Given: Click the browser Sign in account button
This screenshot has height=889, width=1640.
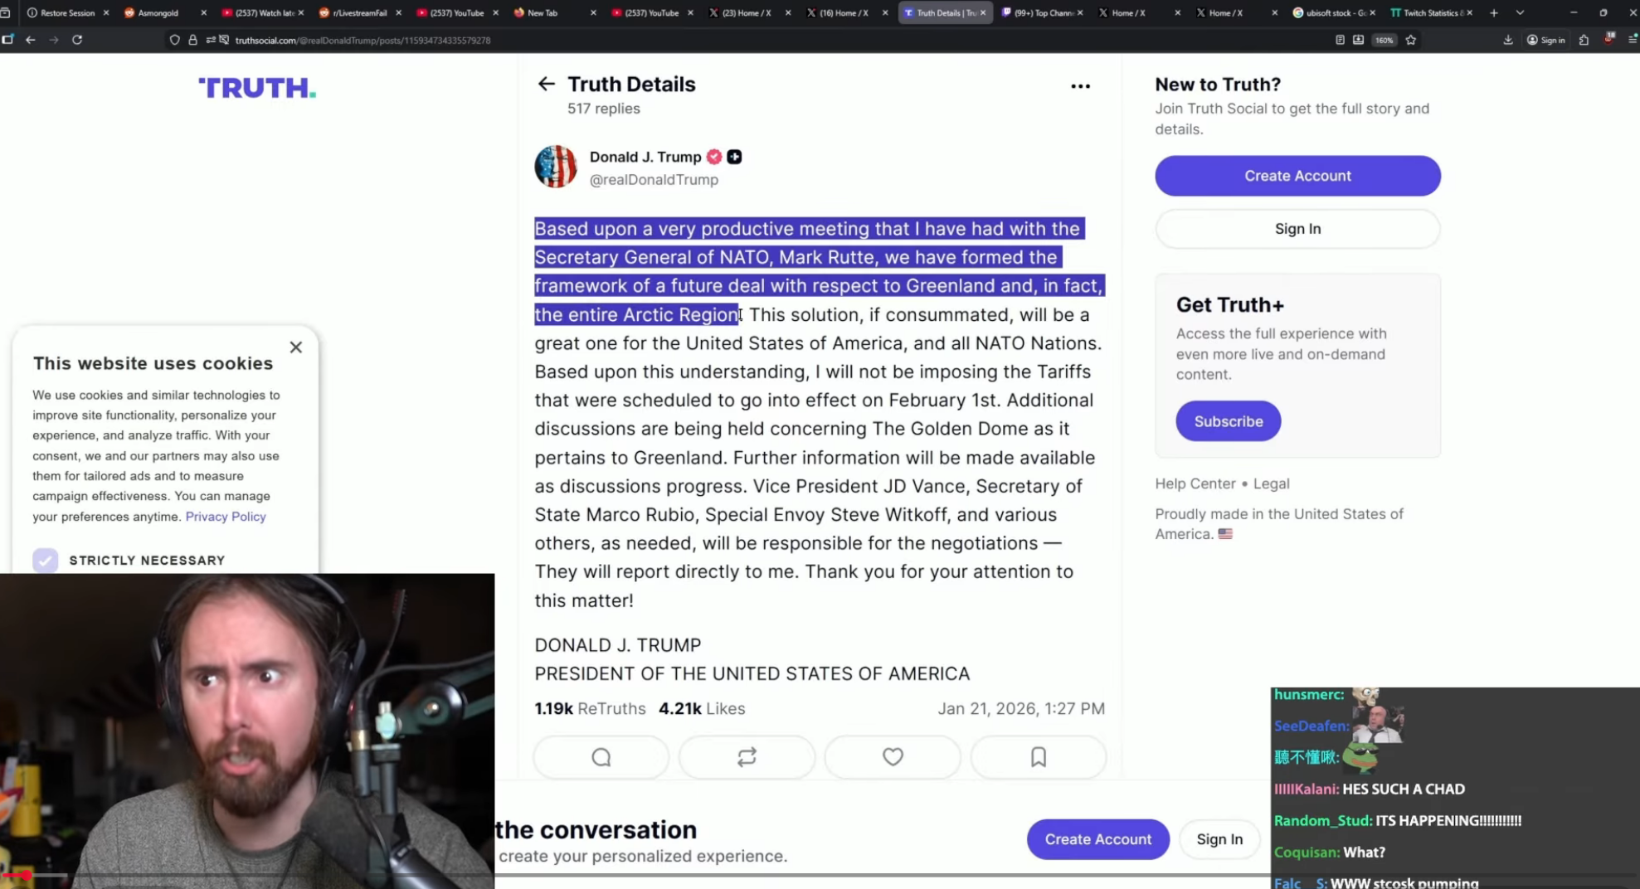Looking at the screenshot, I should click(x=1546, y=40).
